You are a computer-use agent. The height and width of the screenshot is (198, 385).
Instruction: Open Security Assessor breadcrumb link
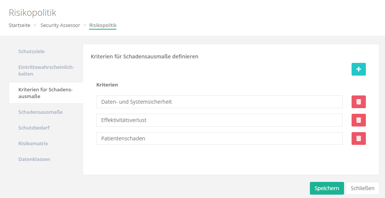60,25
